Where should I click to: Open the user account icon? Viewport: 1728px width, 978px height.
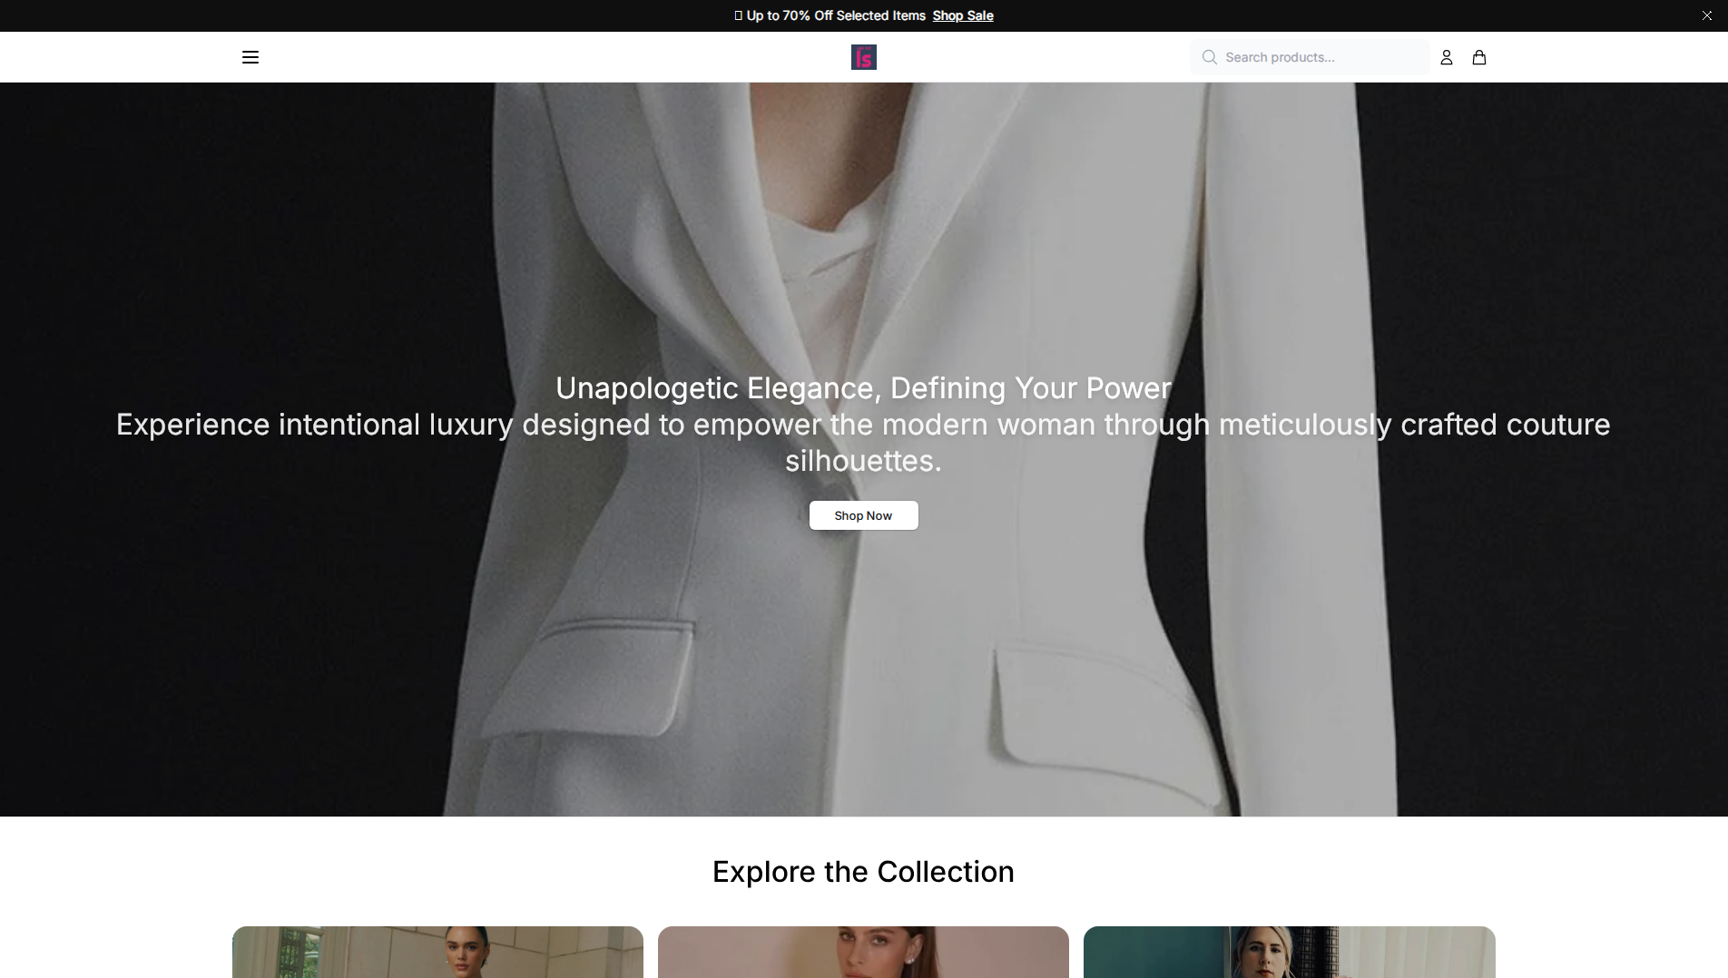(x=1447, y=57)
